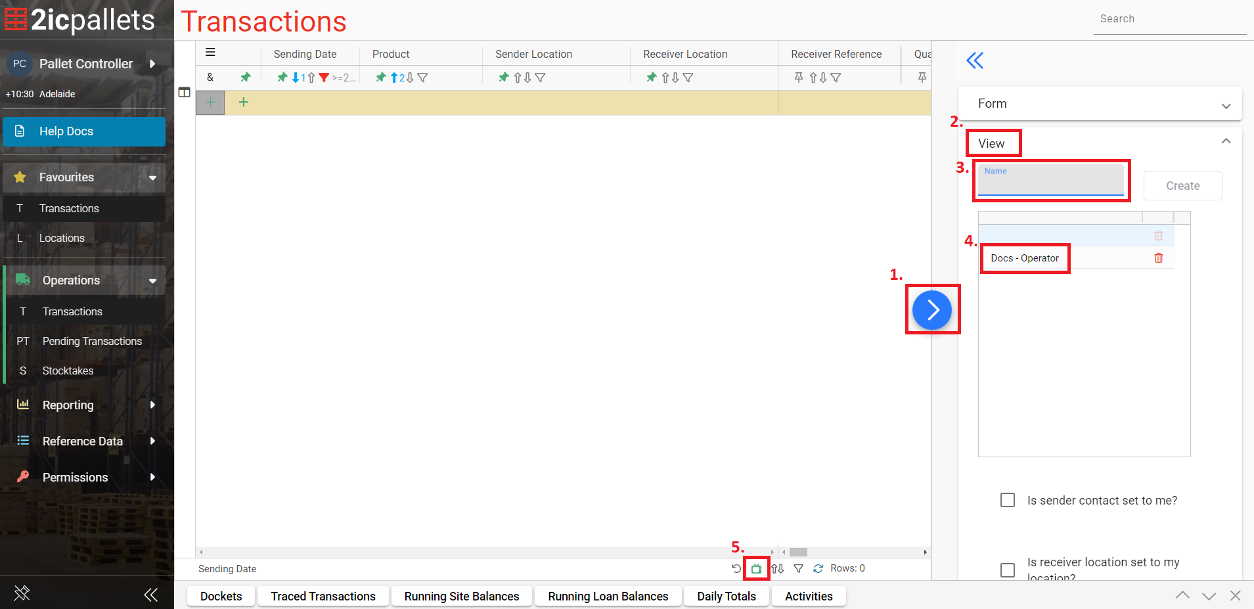Viewport: 1254px width, 609px height.
Task: Expand the Form section
Action: coord(1100,104)
